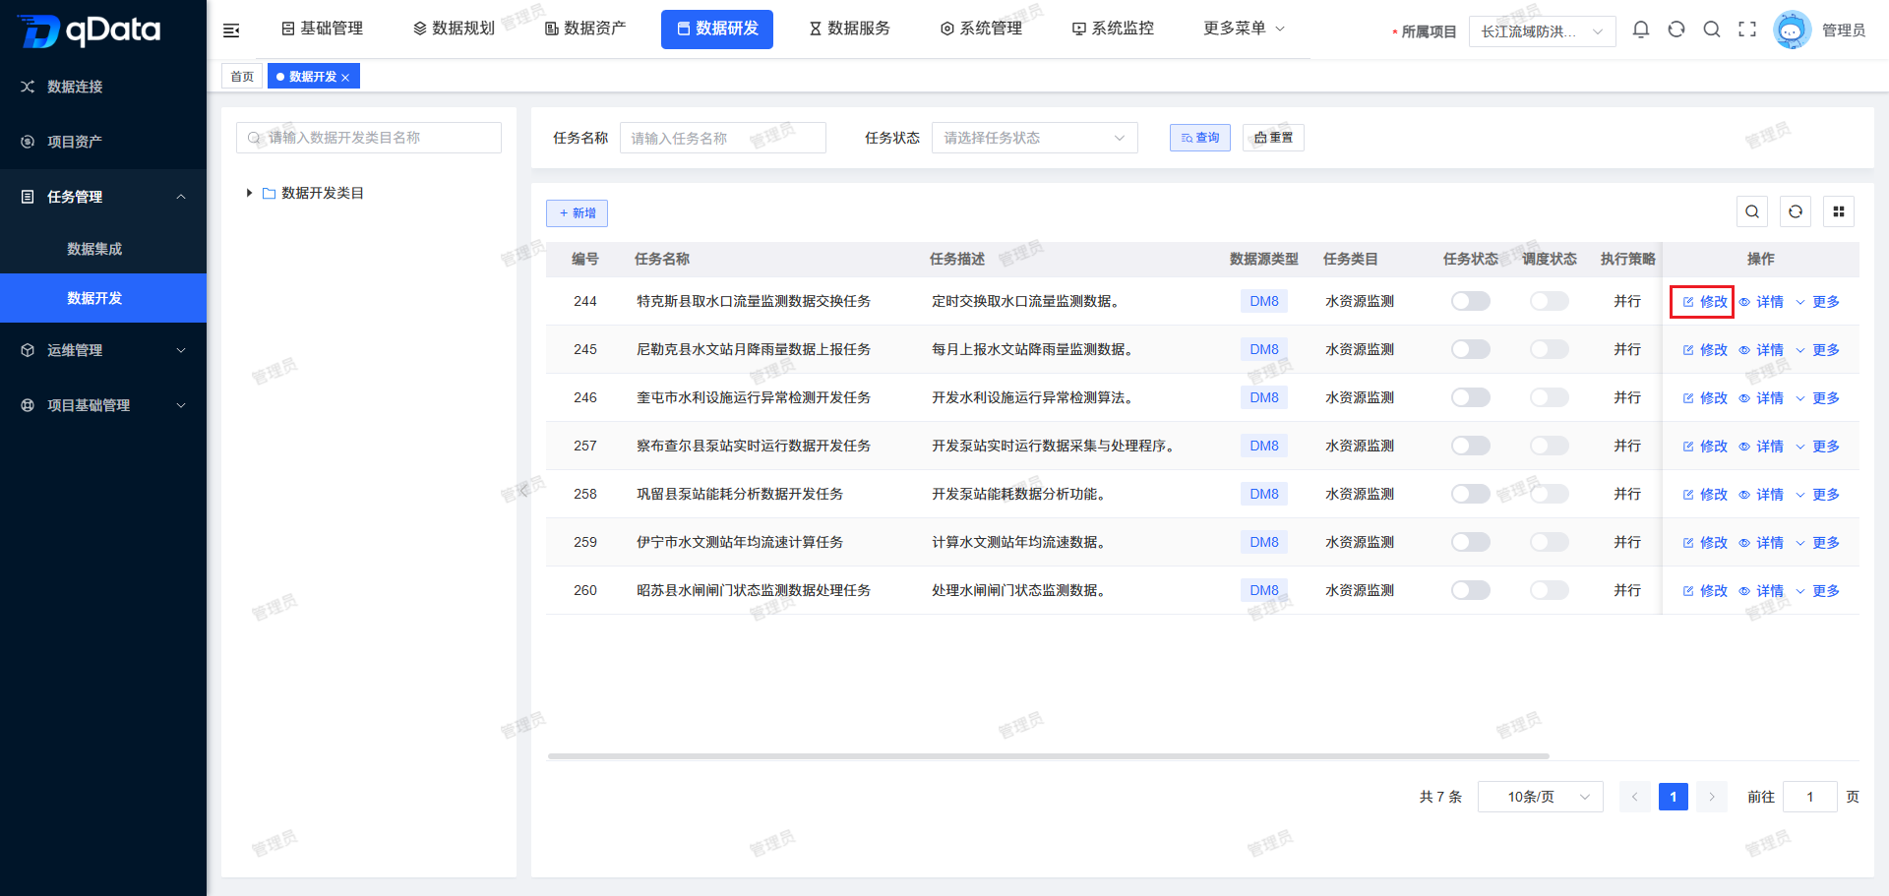1889x896 pixels.
Task: Open 数据资产 top menu
Action: 585,29
